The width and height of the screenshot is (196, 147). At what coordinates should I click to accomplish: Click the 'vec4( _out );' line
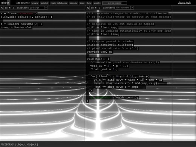pyautogui.click(x=127, y=97)
